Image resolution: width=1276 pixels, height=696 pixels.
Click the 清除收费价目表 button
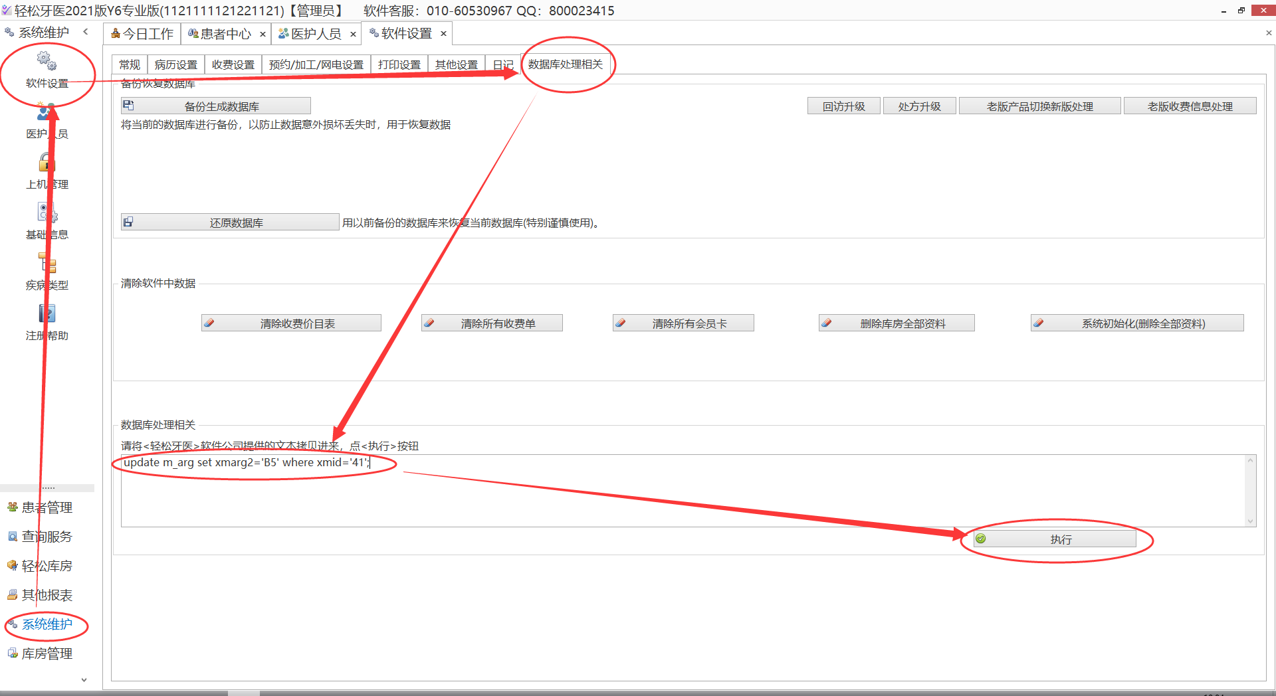point(291,323)
